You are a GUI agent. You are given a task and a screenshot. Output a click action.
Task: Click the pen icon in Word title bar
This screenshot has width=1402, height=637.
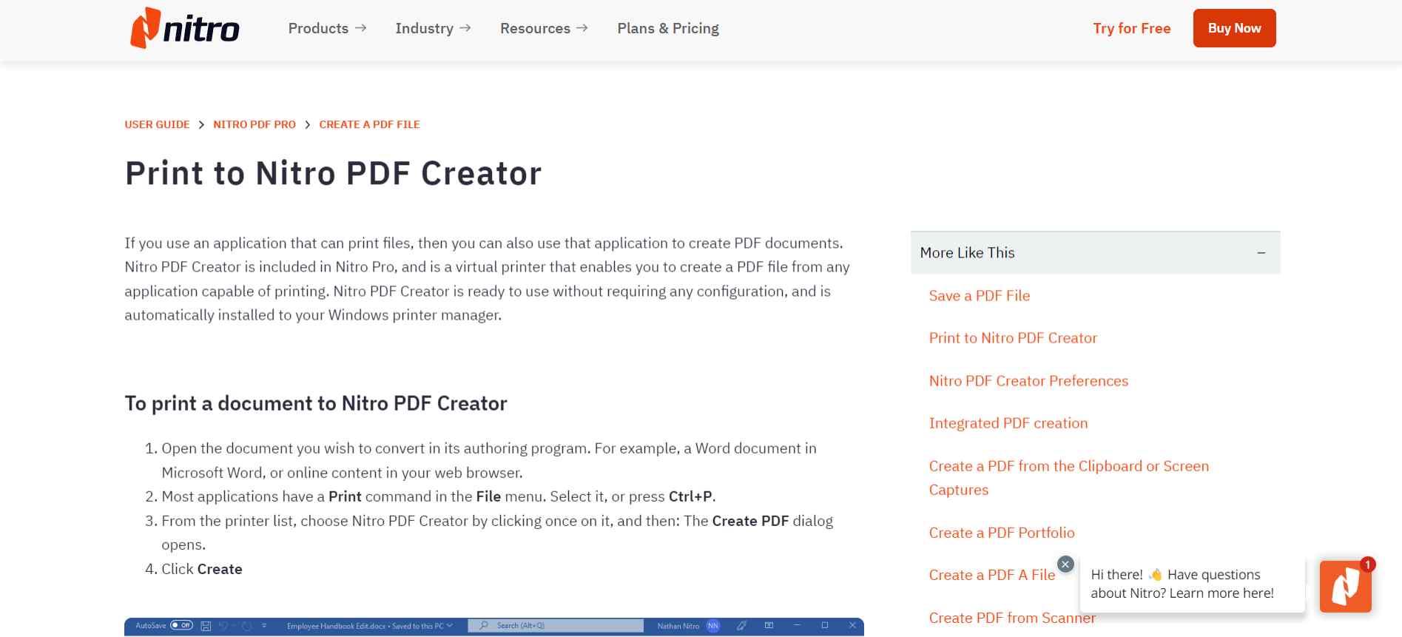(741, 626)
